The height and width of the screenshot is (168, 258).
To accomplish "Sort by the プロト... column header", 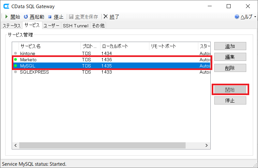I will 90,46.
